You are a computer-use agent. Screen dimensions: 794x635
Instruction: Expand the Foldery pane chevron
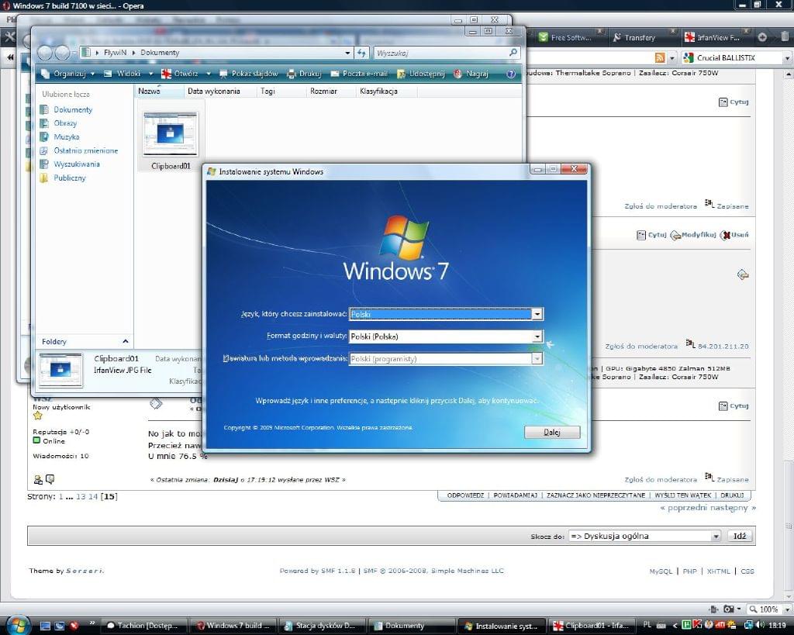coord(126,341)
